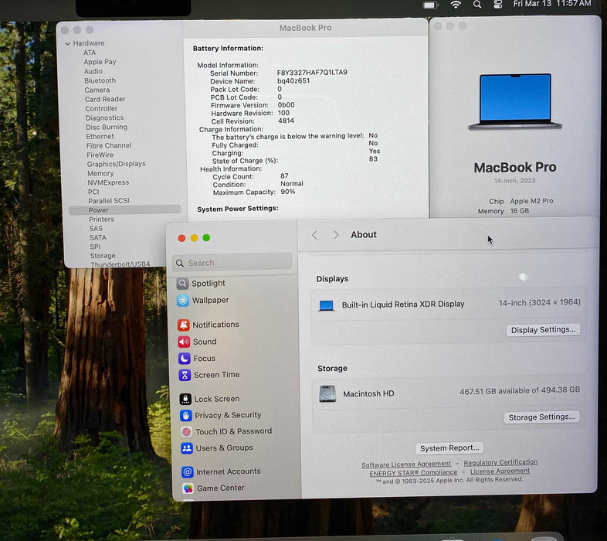Screen dimensions: 607x541
Task: Select Disc Burning in hardware list
Action: tap(107, 127)
